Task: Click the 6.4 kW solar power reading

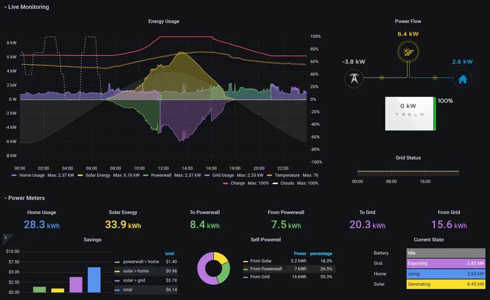Action: (x=408, y=34)
